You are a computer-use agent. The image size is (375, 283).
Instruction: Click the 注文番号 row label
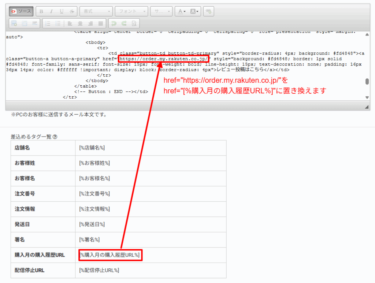click(x=25, y=194)
